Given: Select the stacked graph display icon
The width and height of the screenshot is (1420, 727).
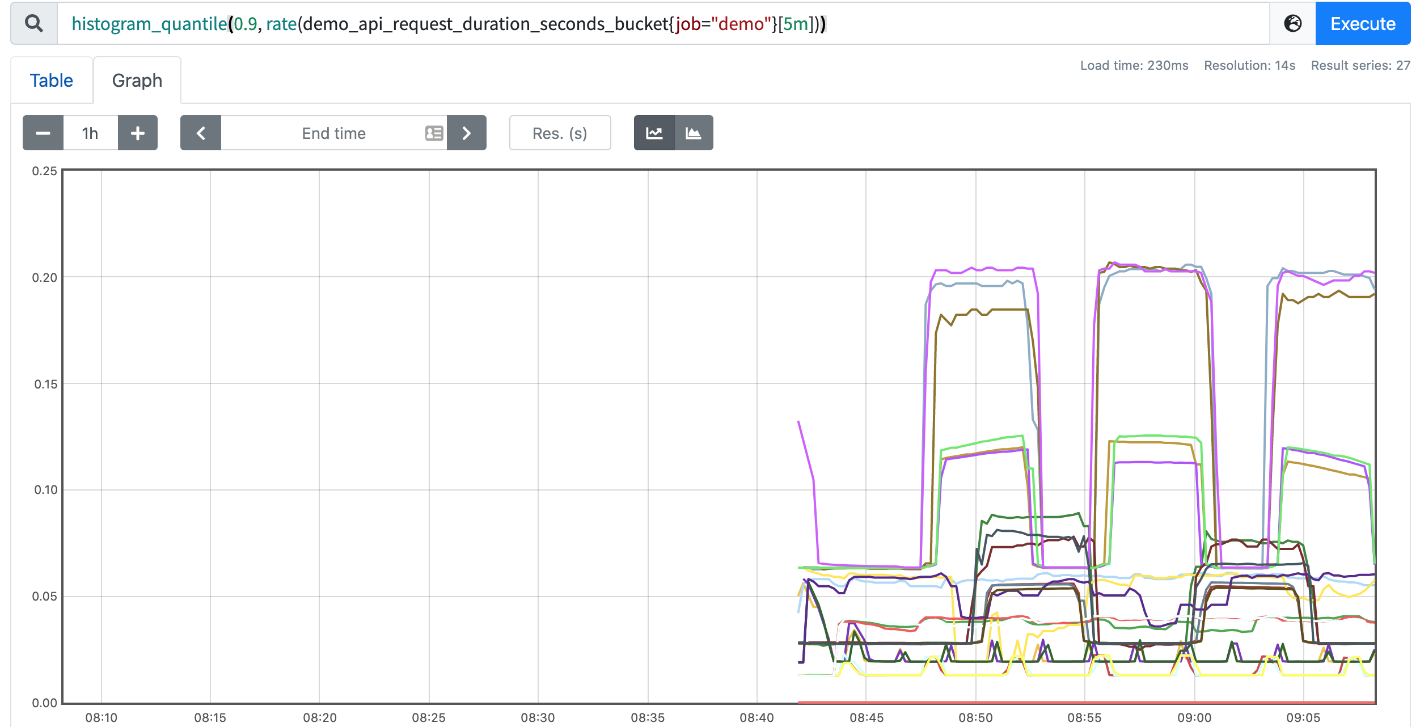Looking at the screenshot, I should (694, 132).
